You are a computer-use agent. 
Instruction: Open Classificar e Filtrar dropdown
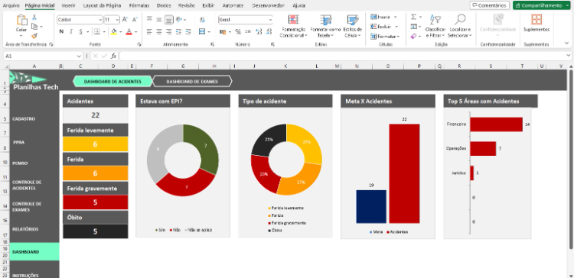435,26
